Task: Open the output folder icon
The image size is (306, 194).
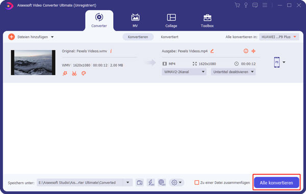Action: 140,183
